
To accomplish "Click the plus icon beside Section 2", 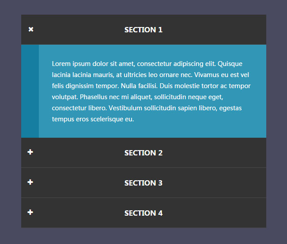I will [x=30, y=152].
